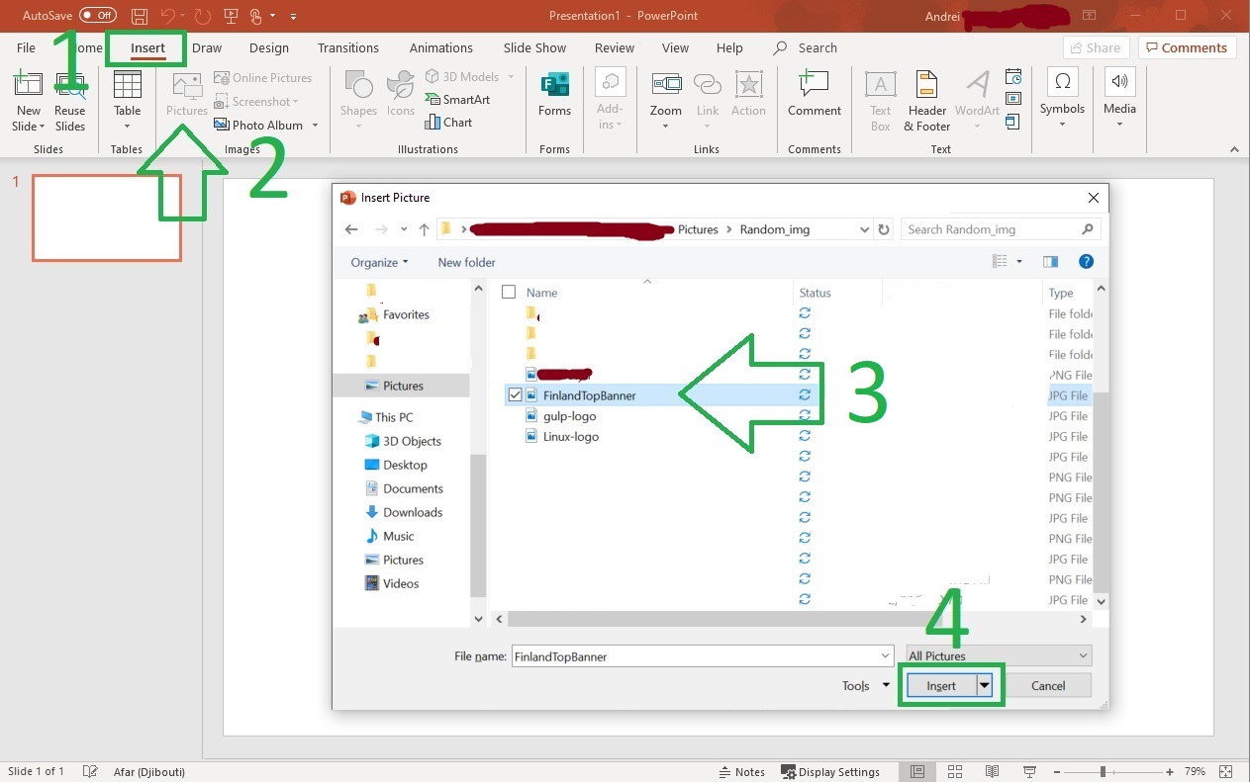Open the view options dropdown arrow

[x=1019, y=262]
